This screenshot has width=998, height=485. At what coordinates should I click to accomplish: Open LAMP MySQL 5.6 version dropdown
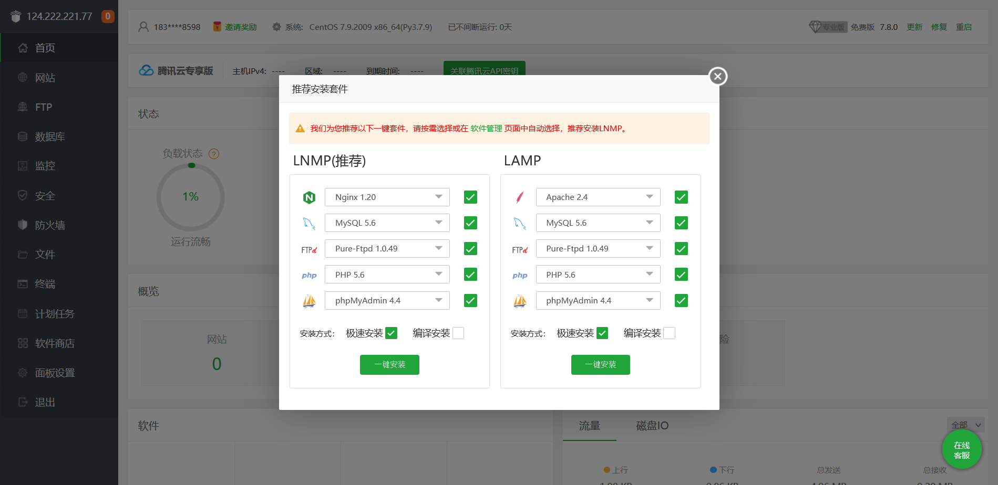coord(598,223)
